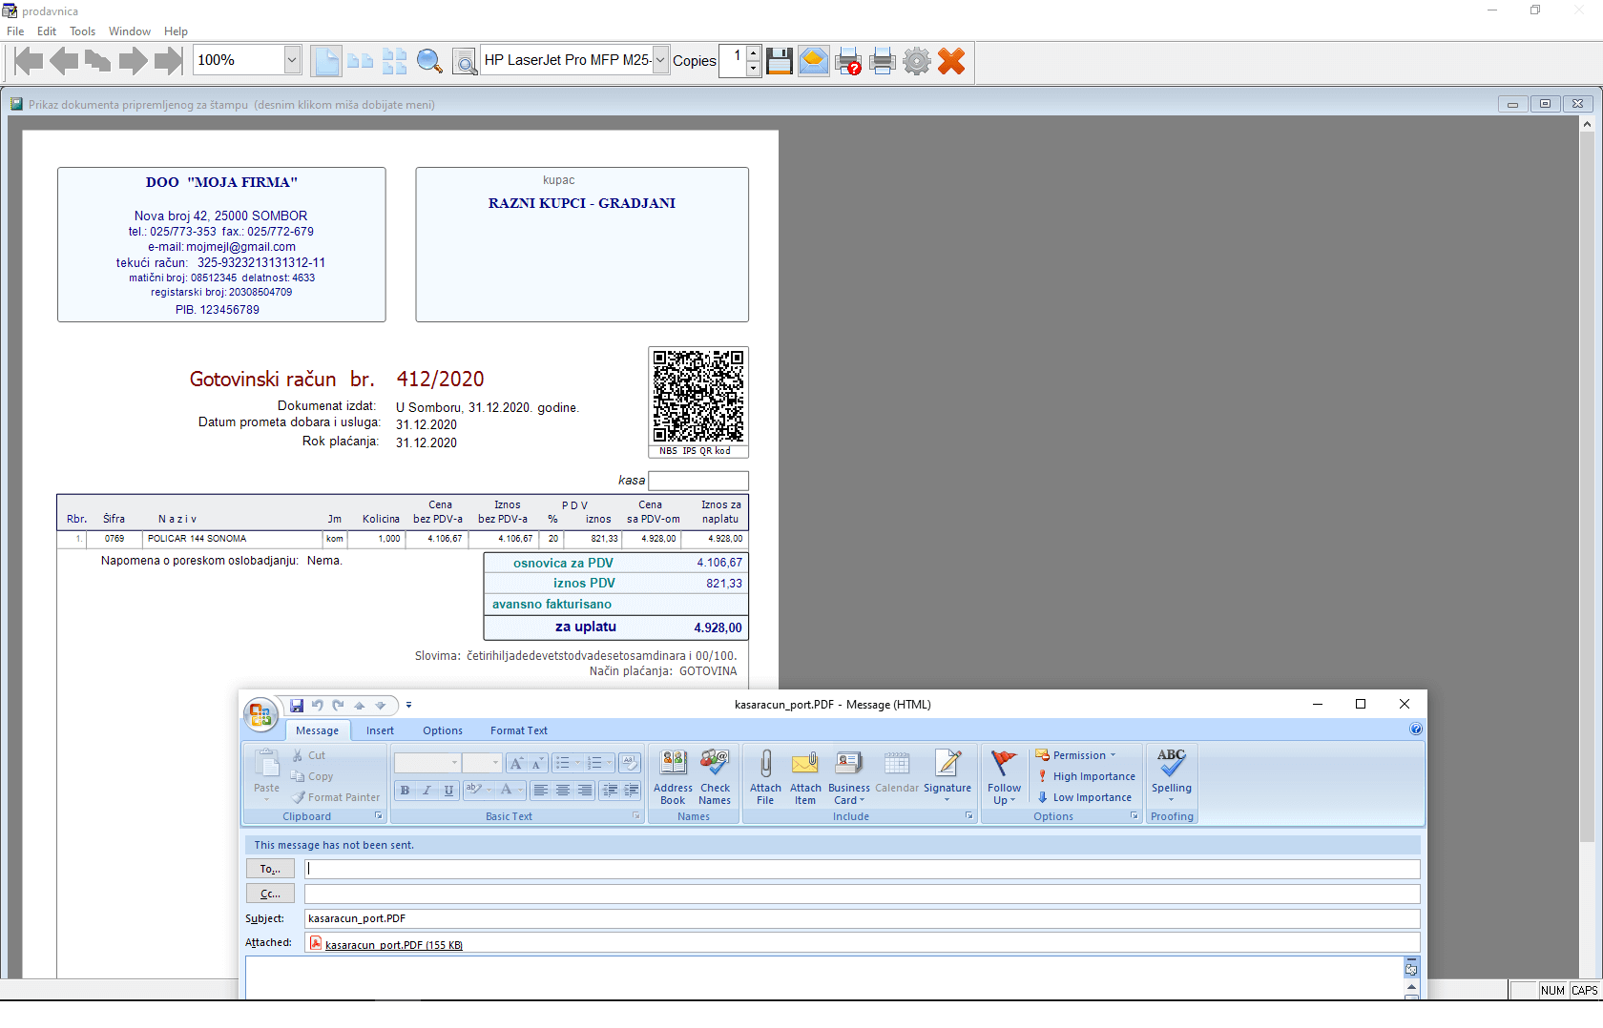Select four-page view icon

(395, 61)
